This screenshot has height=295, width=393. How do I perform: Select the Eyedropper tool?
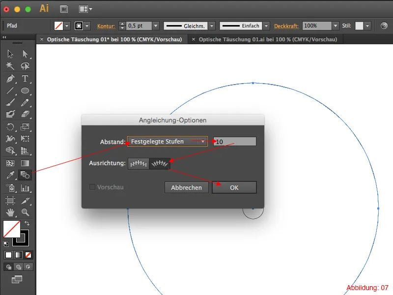[10, 175]
